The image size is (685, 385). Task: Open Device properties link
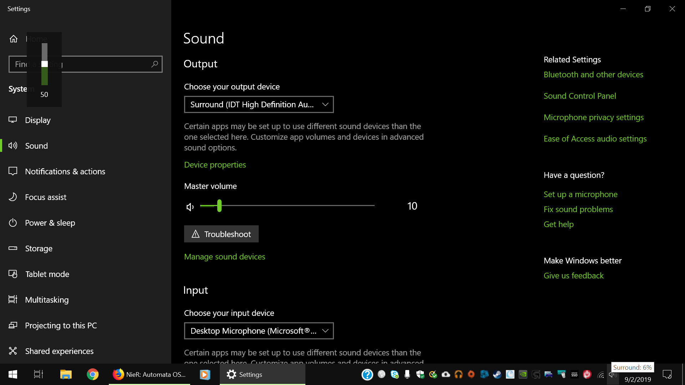tap(215, 165)
